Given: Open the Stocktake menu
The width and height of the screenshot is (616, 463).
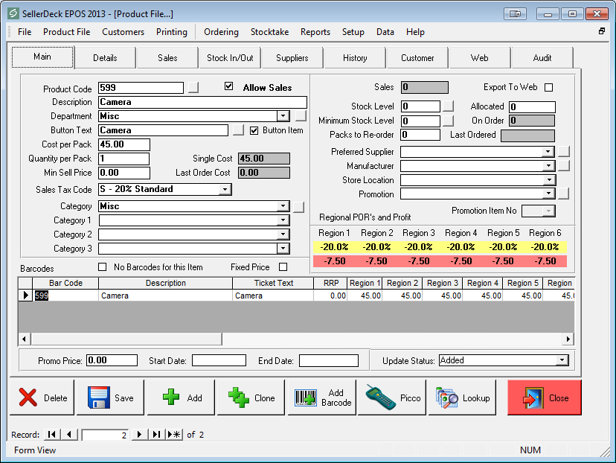Looking at the screenshot, I should tap(269, 32).
